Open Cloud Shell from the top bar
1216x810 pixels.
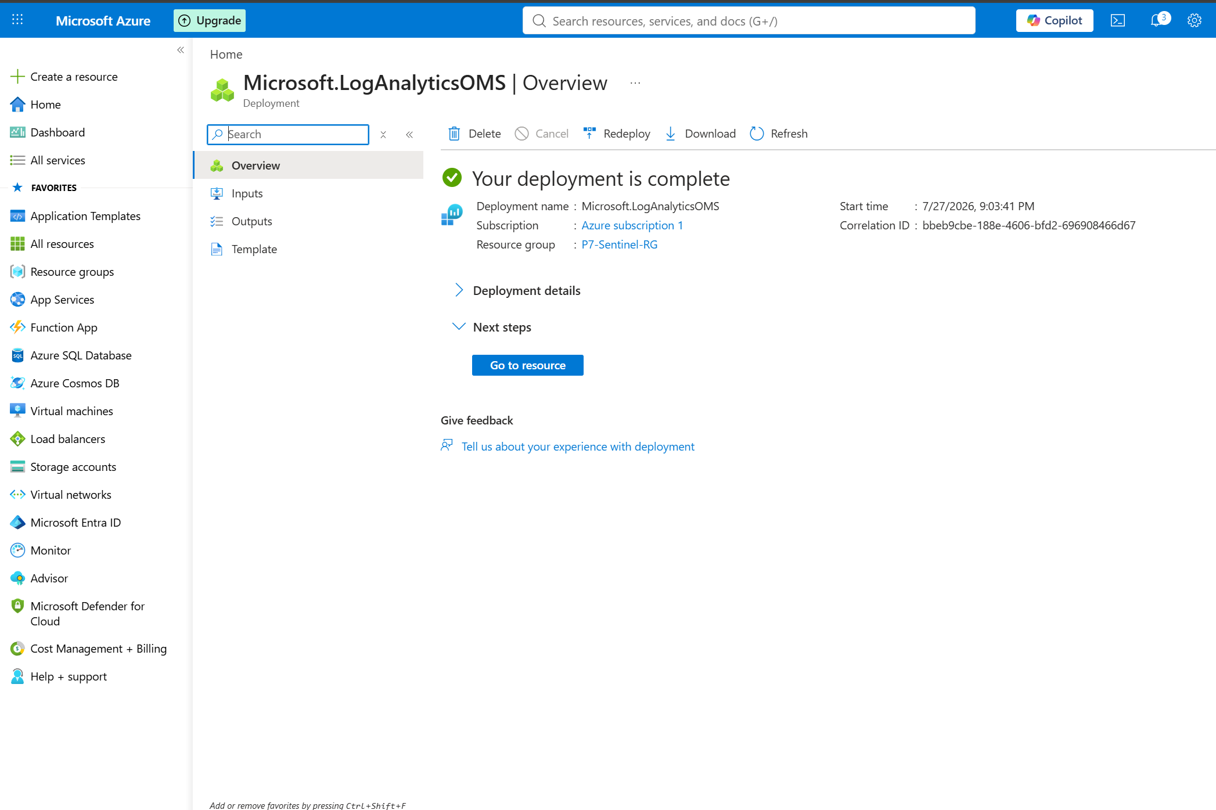[1117, 21]
